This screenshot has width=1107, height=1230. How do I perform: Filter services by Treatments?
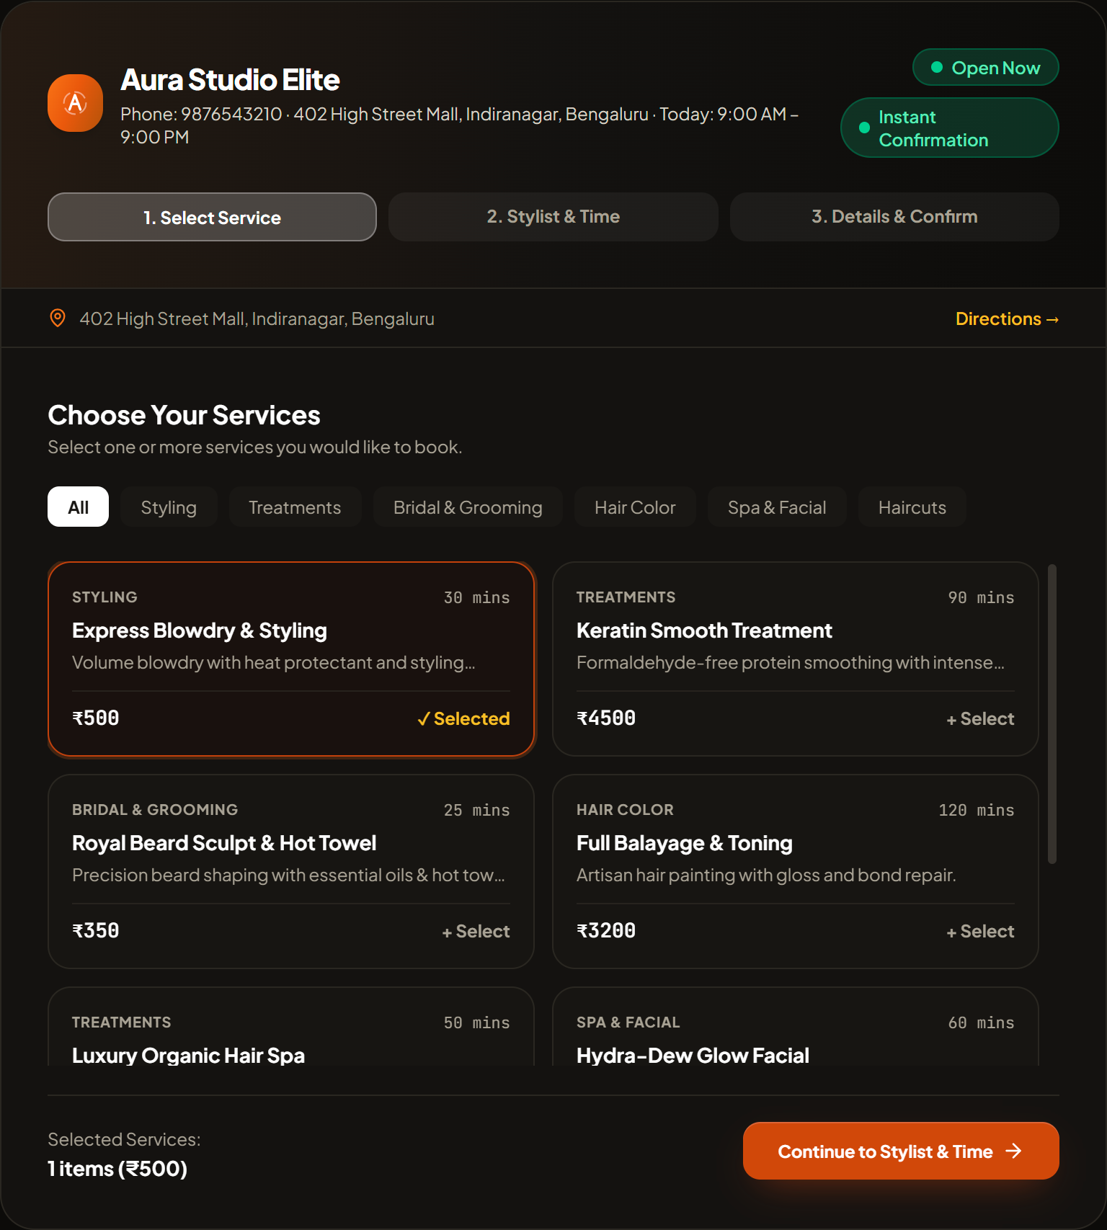(295, 507)
